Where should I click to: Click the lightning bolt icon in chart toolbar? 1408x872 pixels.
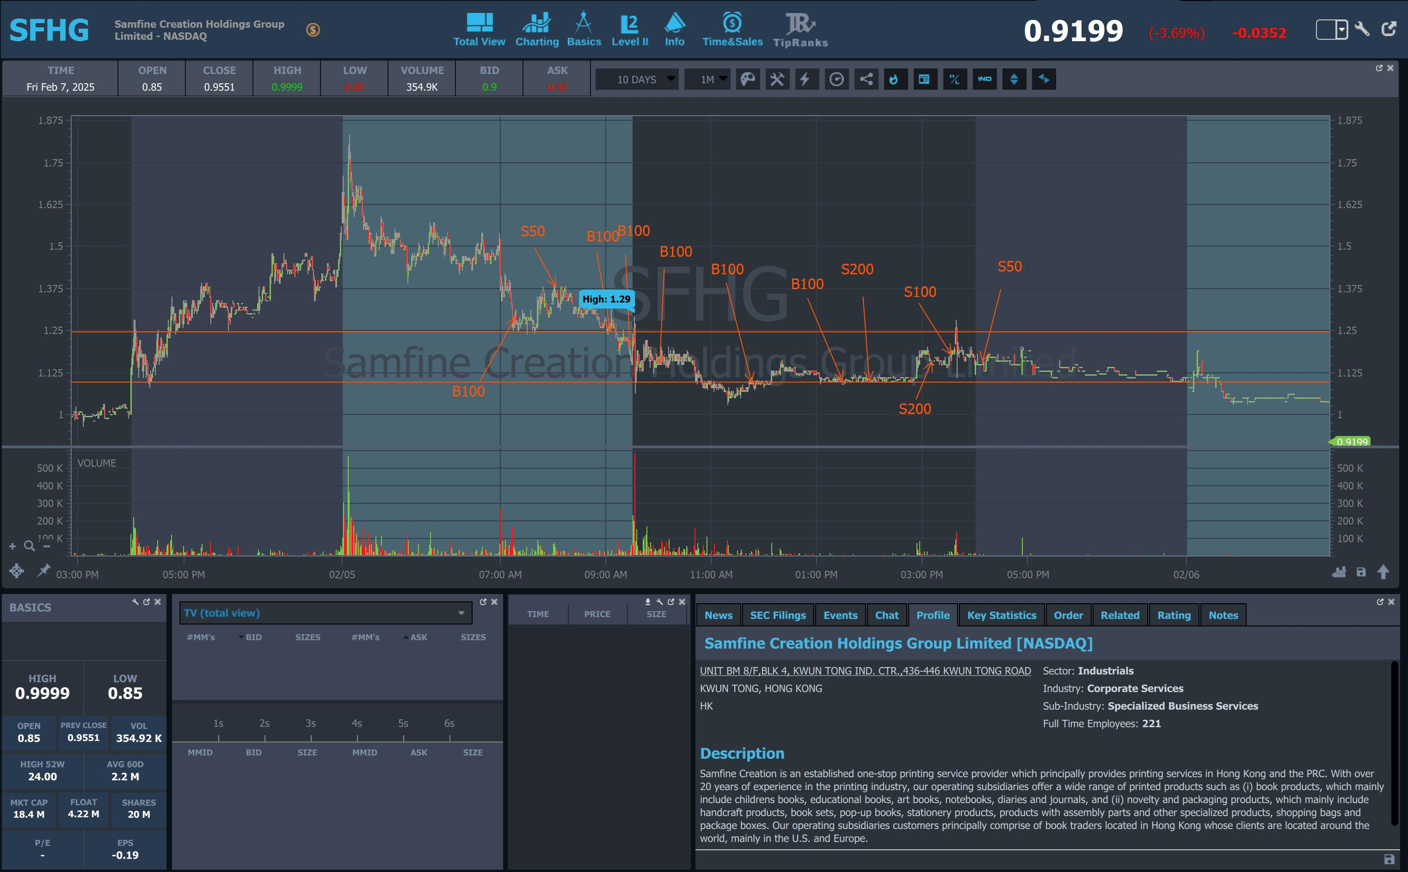tap(806, 79)
